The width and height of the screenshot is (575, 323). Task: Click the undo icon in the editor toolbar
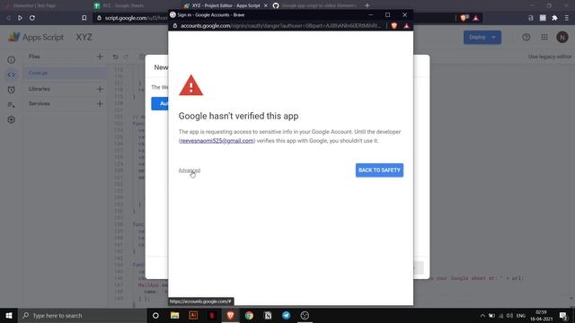coord(116,57)
